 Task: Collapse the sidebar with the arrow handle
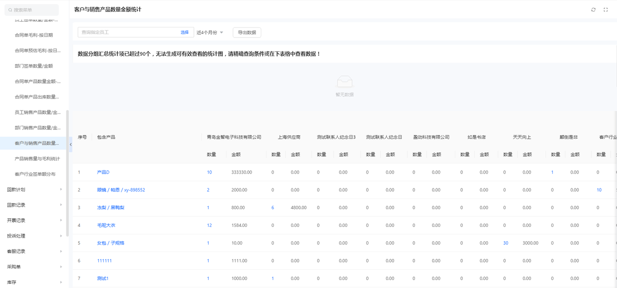click(x=70, y=145)
